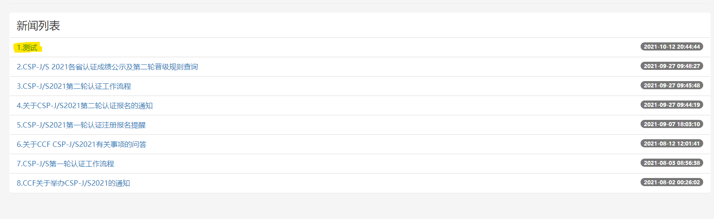Select the 2021-09-07 18:03:10 date badge
714x219 pixels.
[x=672, y=124]
